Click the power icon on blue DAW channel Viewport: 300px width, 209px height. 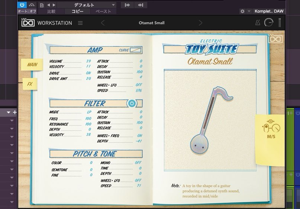click(x=297, y=113)
